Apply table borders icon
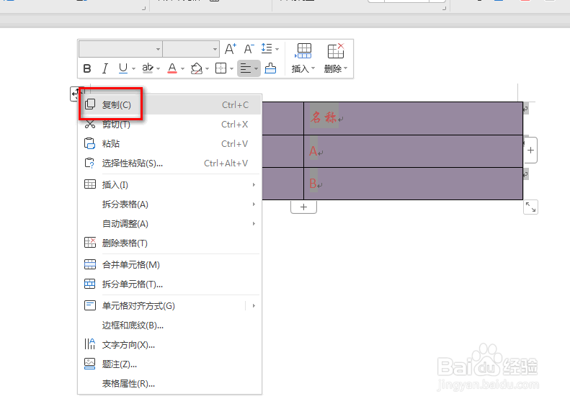570x404 pixels. coord(221,68)
